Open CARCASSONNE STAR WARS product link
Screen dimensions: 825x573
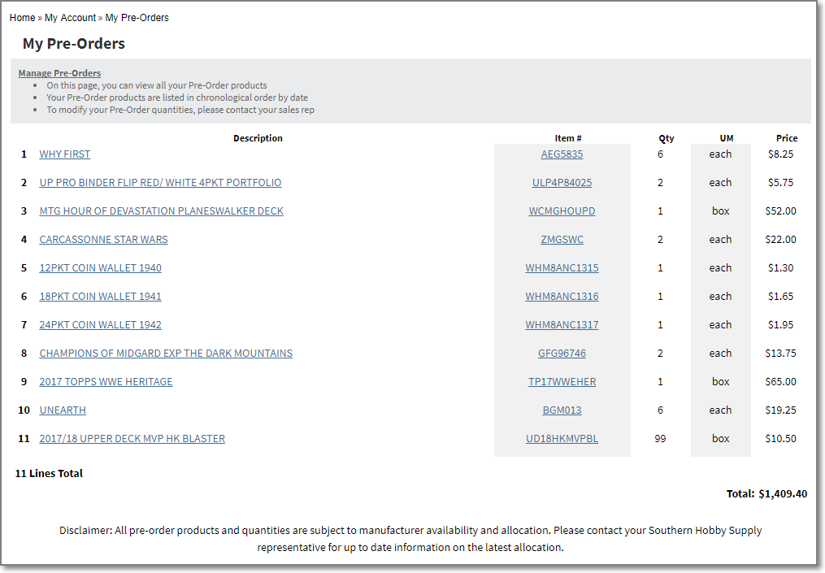[104, 240]
